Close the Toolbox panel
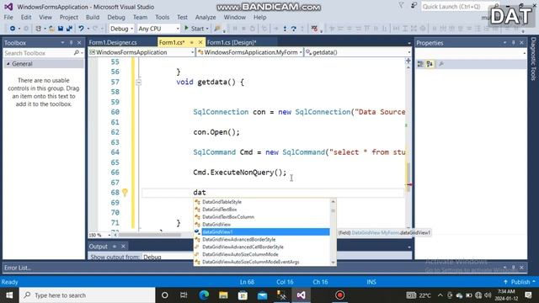The height and width of the screenshot is (303, 539). [x=79, y=43]
